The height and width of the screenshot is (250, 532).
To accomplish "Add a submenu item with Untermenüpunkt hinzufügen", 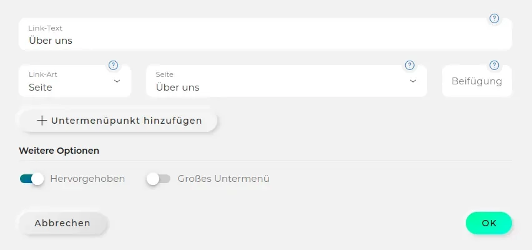I will (x=118, y=121).
